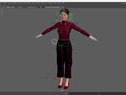Toggle the highlighted textured display icon in panel toolbar
Viewport: 126px width, 95px height.
tap(13, 7)
